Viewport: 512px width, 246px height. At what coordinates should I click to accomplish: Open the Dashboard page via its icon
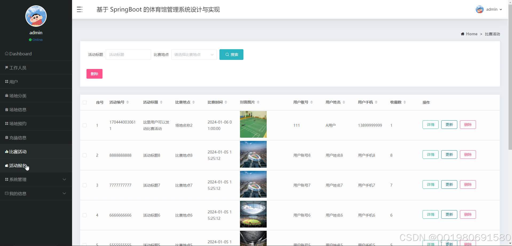coord(6,53)
